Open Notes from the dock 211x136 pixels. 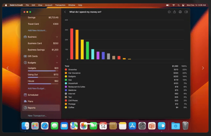[123, 126]
